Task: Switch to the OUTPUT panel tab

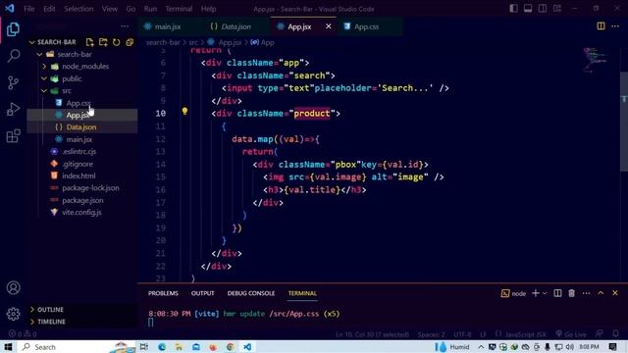Action: point(203,293)
